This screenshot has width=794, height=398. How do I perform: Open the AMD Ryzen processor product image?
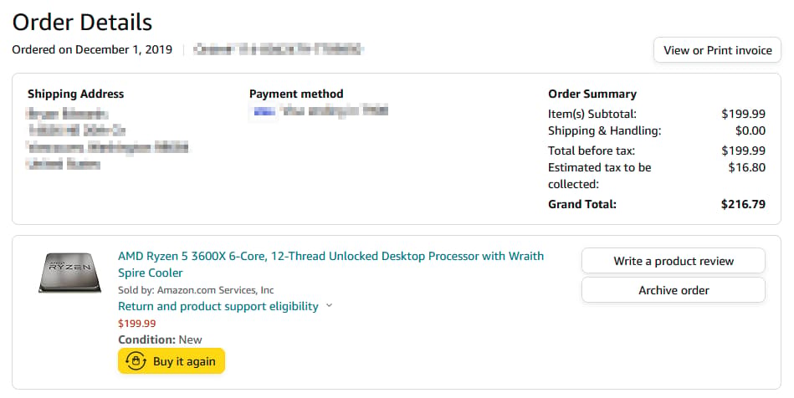pos(70,273)
